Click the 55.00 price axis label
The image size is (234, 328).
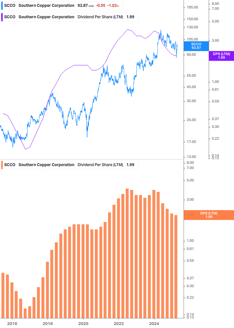(191, 75)
